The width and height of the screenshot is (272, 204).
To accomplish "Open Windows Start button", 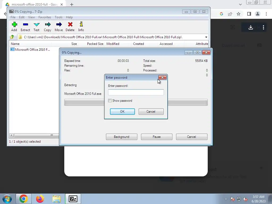I will [x=7, y=199].
